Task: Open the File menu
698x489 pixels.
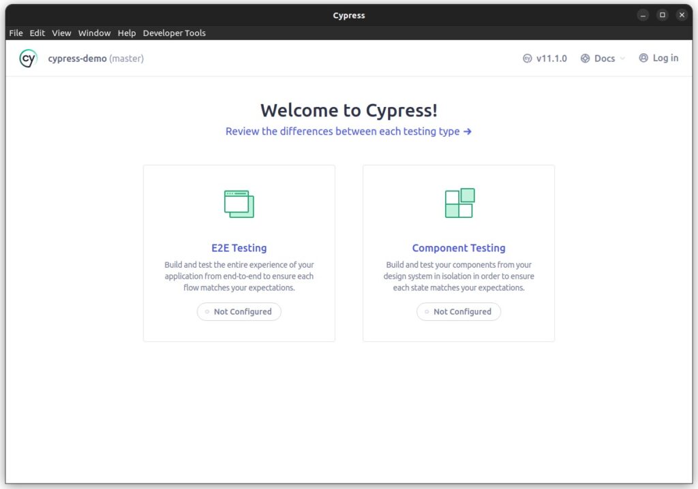Action: [x=16, y=33]
